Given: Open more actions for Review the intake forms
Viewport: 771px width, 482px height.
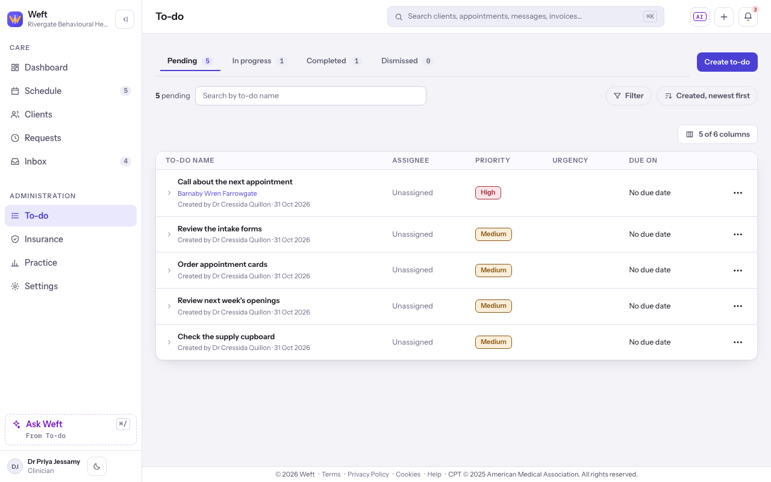Looking at the screenshot, I should [x=738, y=234].
